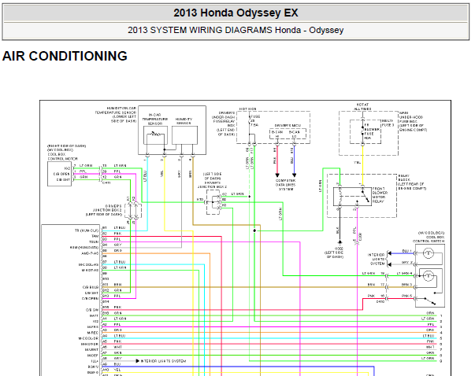Click the "BRN 3" terminal on cool box switch
Viewport: 475px width, 376px height.
[406, 285]
